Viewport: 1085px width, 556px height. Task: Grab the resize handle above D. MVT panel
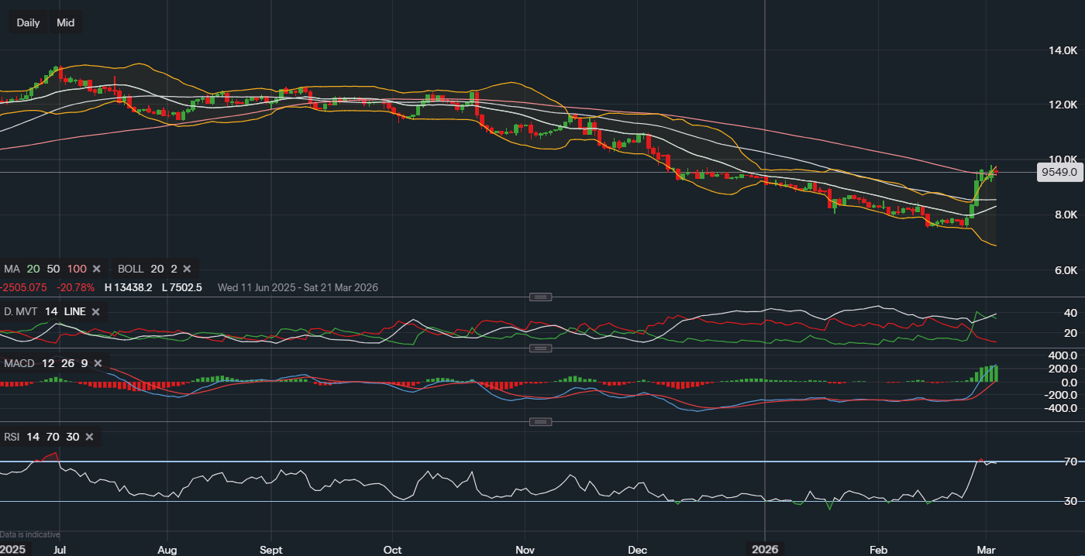coord(540,297)
